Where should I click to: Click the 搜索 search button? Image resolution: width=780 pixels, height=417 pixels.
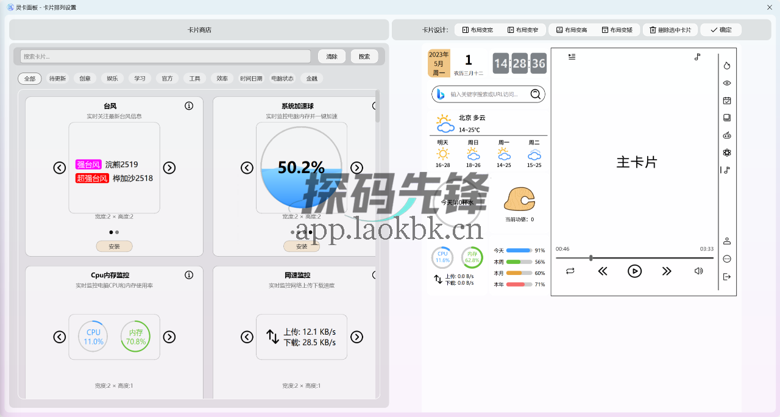click(364, 56)
